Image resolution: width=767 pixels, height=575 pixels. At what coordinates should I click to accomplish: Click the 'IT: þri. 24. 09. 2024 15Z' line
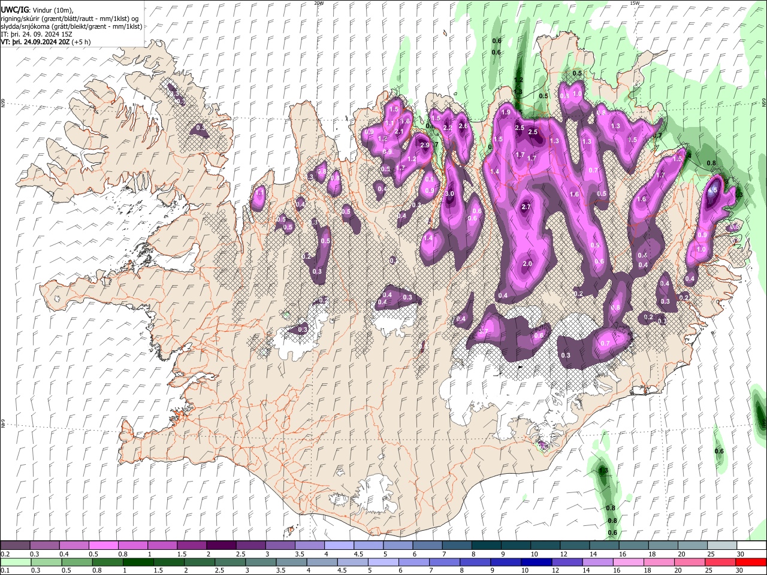click(x=37, y=34)
